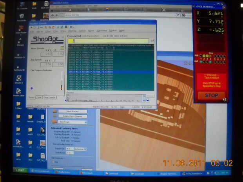Switch to Mozilla Firefox taskbar button
Image resolution: width=243 pixels, height=182 pixels.
pos(65,172)
